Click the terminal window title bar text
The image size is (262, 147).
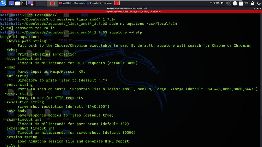point(127,8)
